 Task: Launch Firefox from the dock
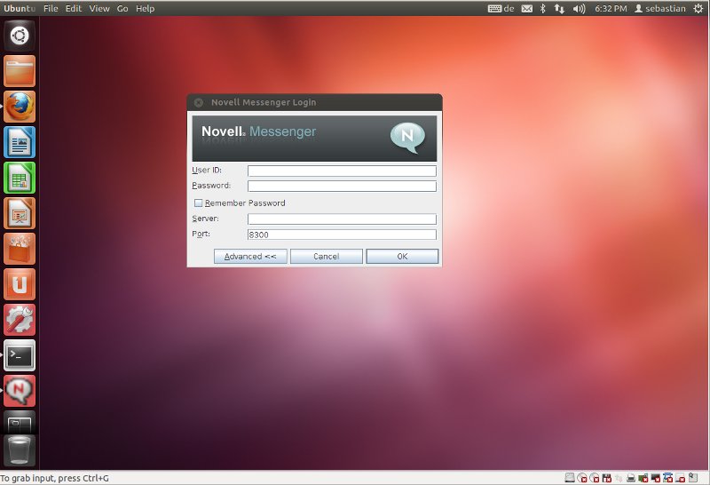(20, 107)
